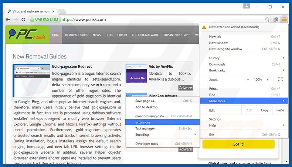Decrease zoom with the minus button
This screenshot has width=292, height=167.
tap(248, 79)
